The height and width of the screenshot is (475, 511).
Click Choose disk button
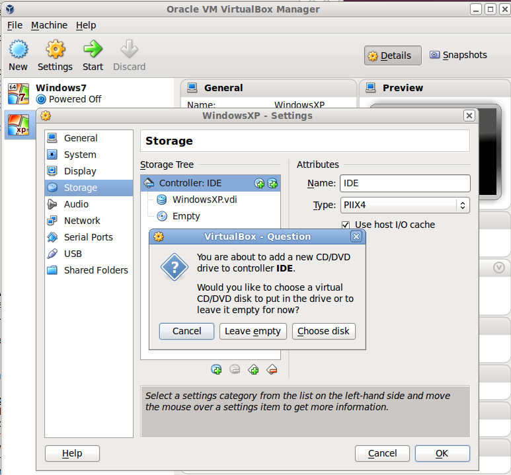coord(324,331)
